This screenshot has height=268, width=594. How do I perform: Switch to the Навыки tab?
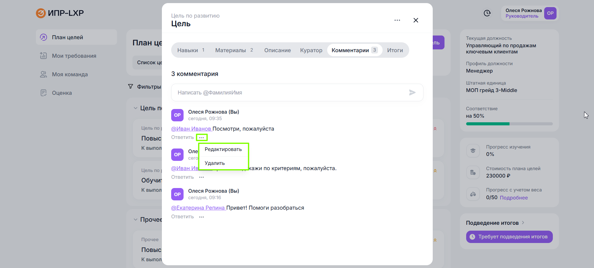(188, 50)
